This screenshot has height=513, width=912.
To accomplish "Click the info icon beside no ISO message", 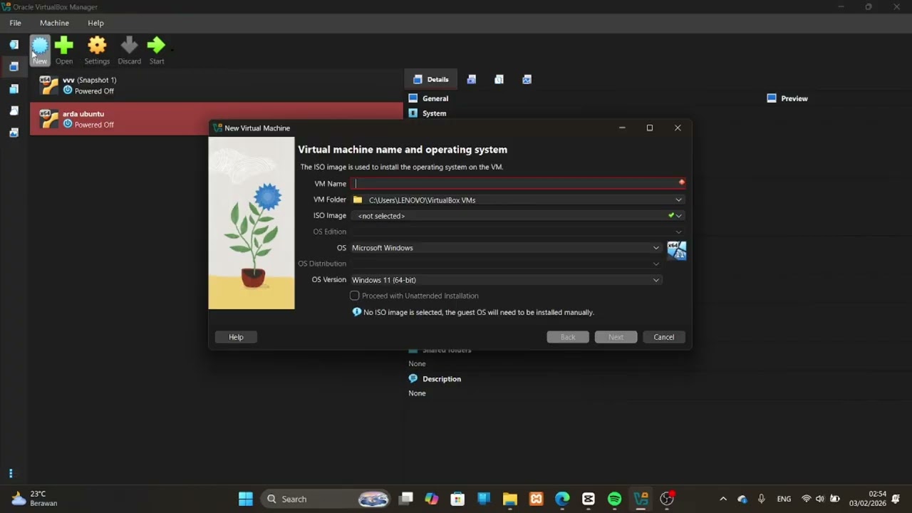I will pyautogui.click(x=356, y=312).
